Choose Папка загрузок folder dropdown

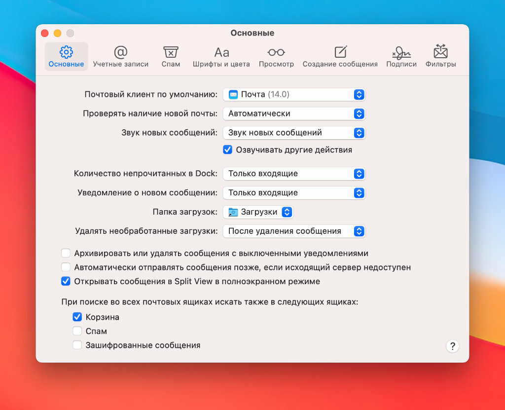click(x=258, y=212)
